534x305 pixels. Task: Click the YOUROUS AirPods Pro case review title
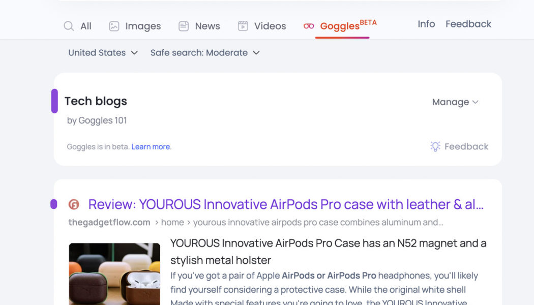click(285, 204)
